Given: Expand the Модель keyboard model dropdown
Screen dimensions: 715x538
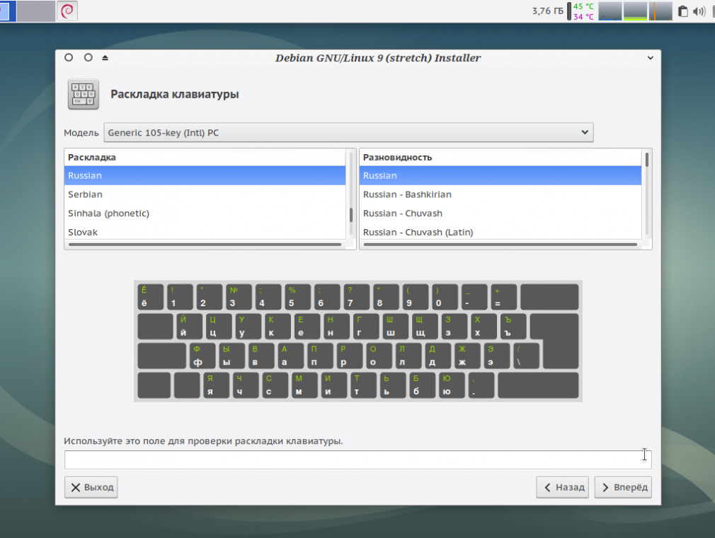Looking at the screenshot, I should tap(348, 133).
